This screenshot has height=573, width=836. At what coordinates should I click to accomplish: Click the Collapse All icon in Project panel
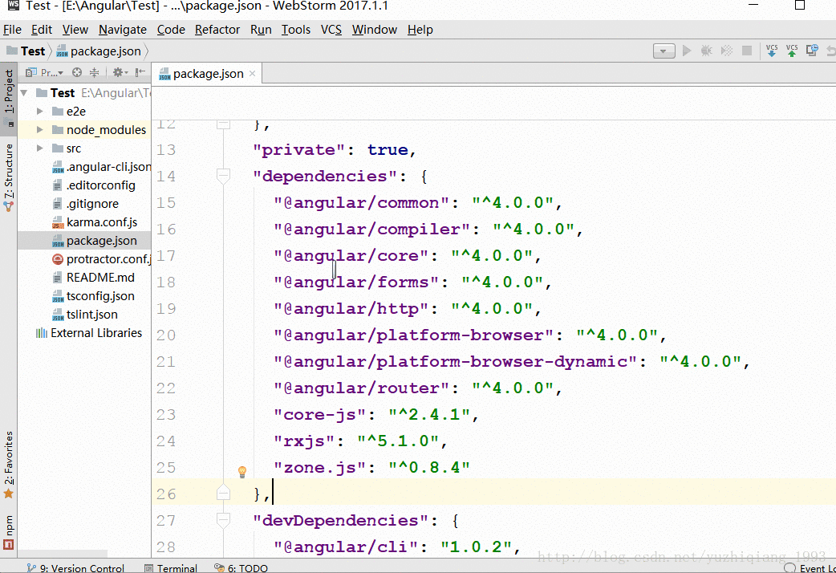click(94, 72)
